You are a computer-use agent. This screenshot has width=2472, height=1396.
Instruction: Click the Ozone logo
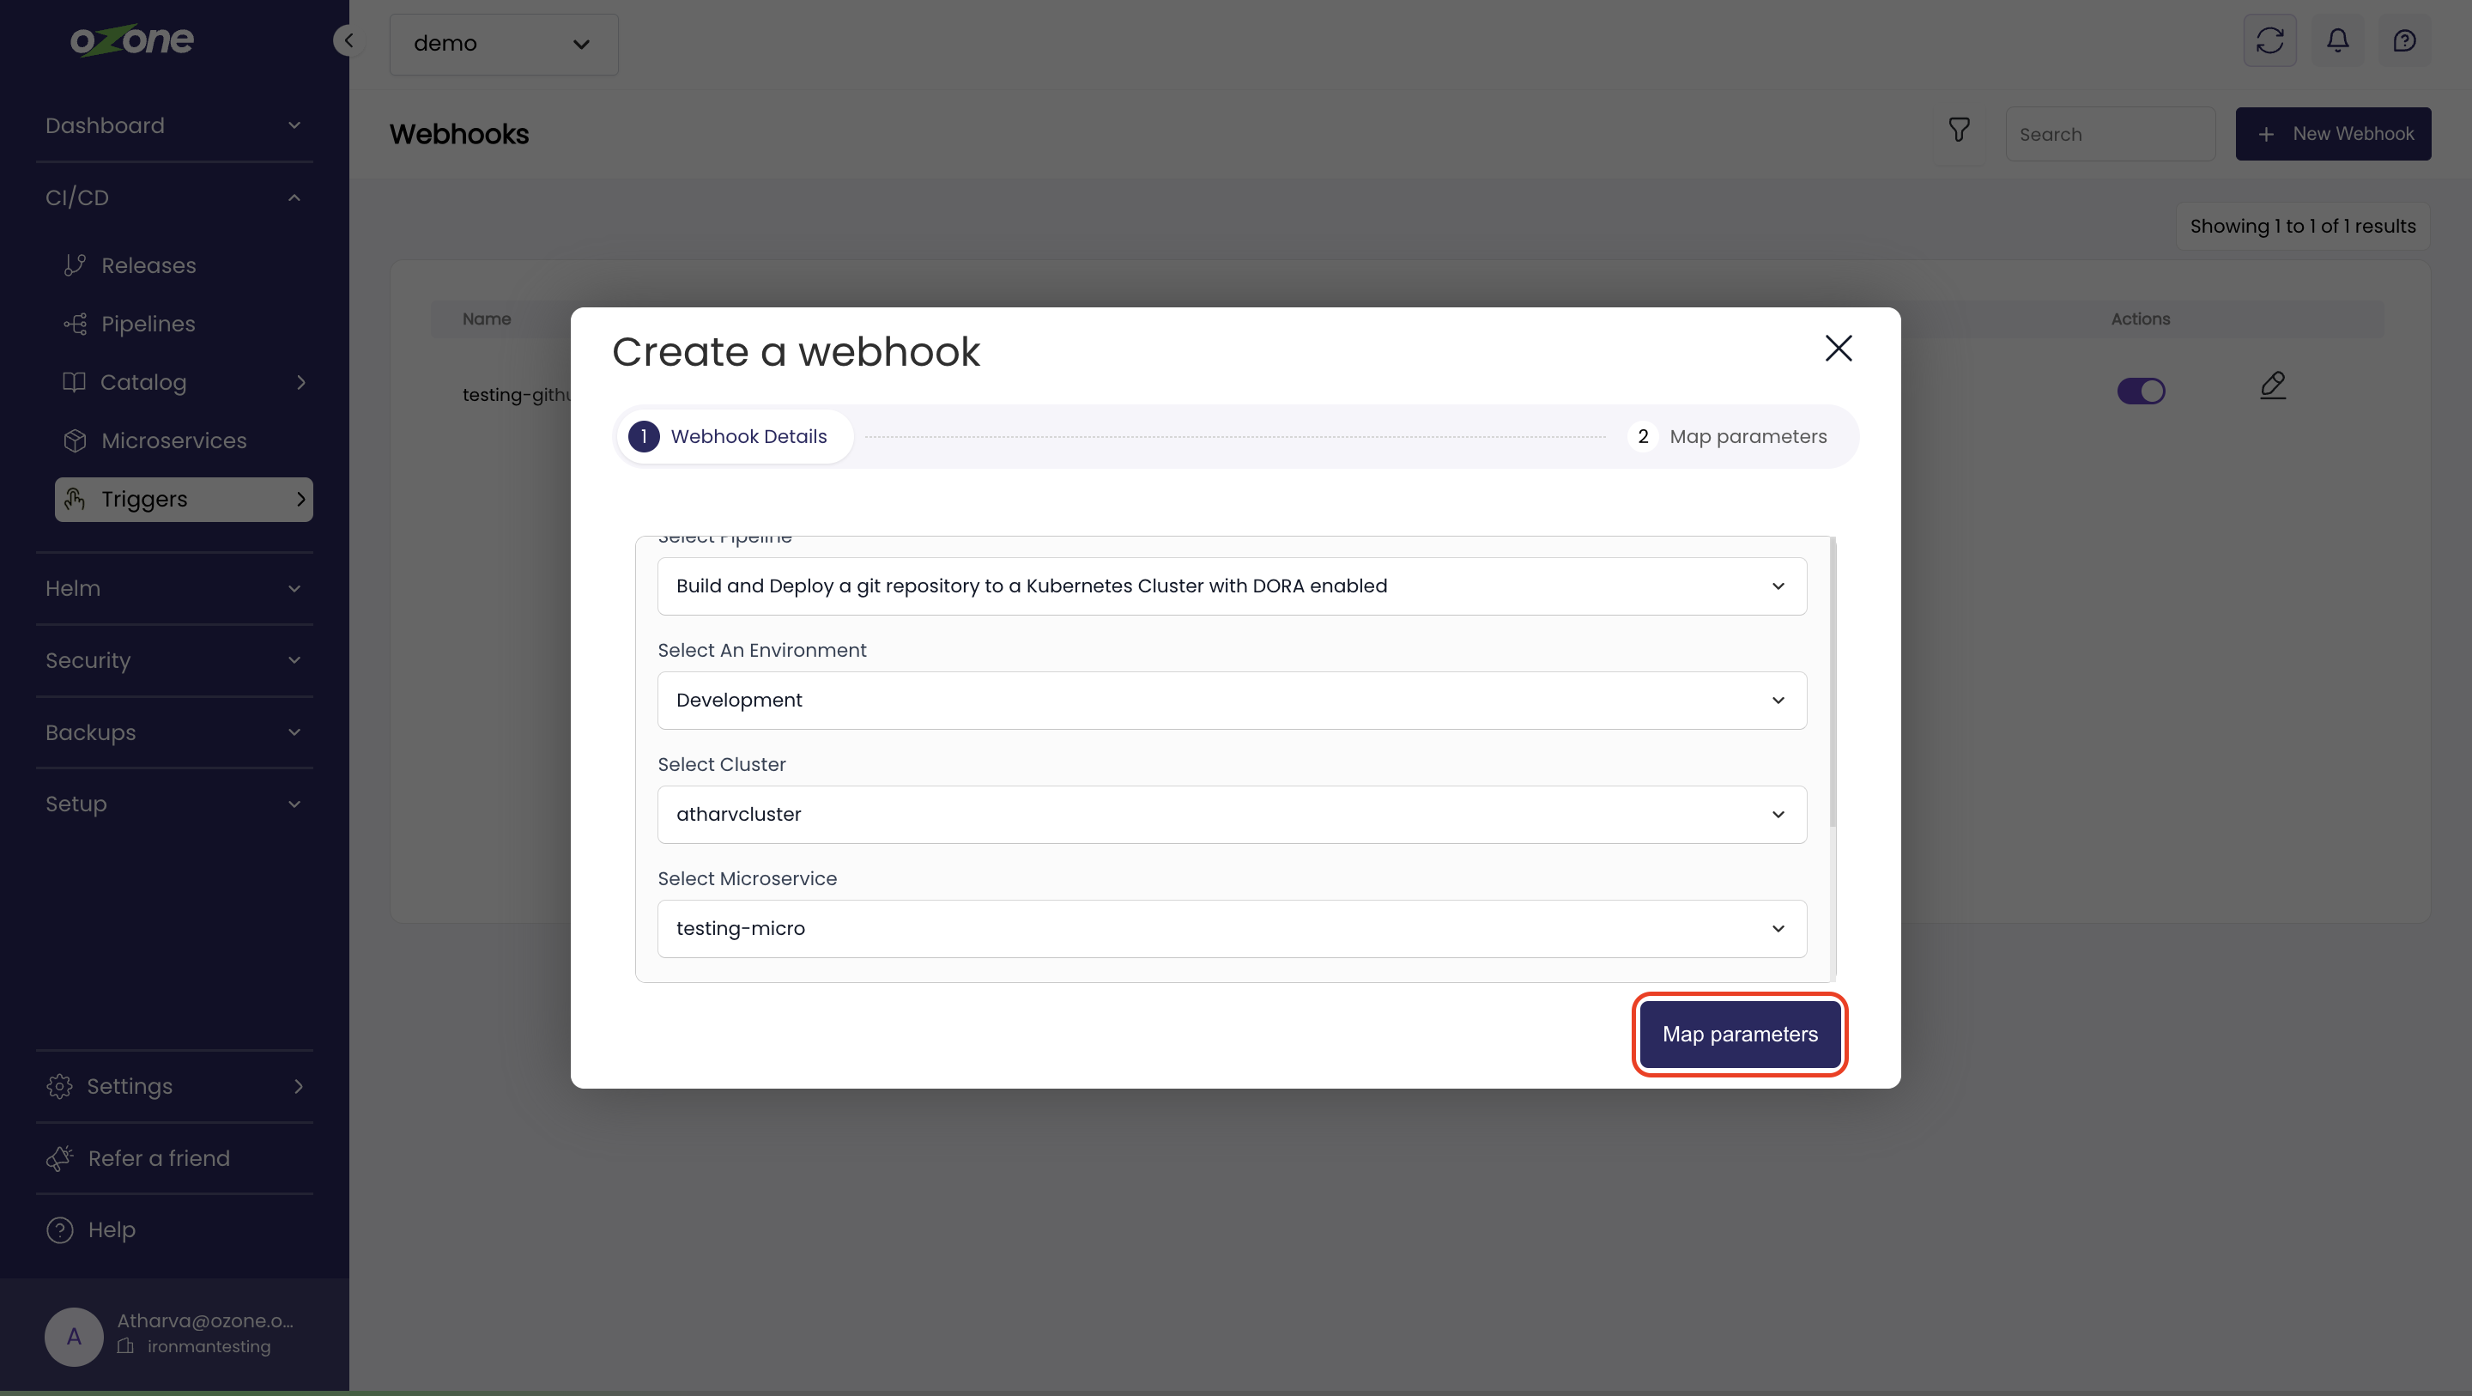pyautogui.click(x=132, y=40)
